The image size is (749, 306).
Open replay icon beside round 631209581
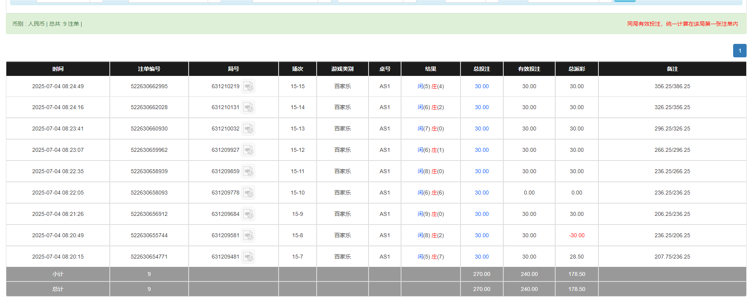click(x=248, y=236)
